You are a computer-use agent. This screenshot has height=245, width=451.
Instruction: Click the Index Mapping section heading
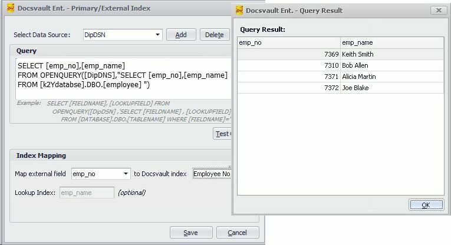click(41, 155)
